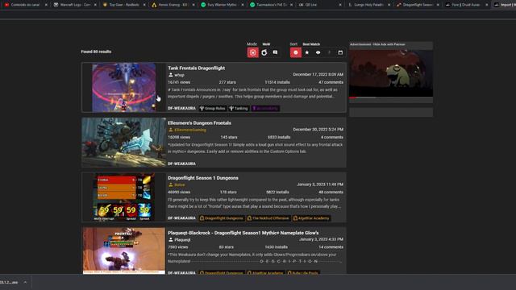Image resolution: width=516 pixels, height=290 pixels.
Task: Open downloaded .exe file in download bar
Action: click(9, 282)
